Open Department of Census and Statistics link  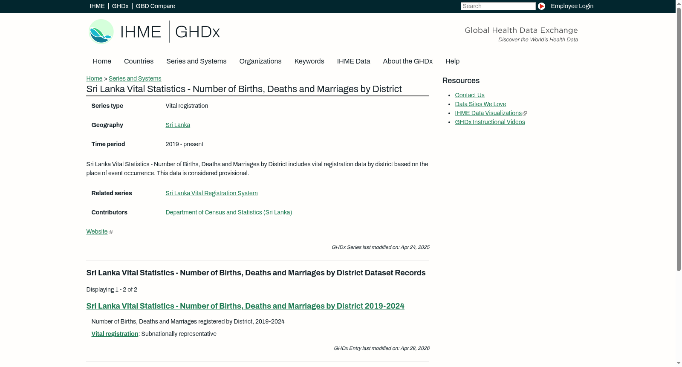click(x=228, y=212)
